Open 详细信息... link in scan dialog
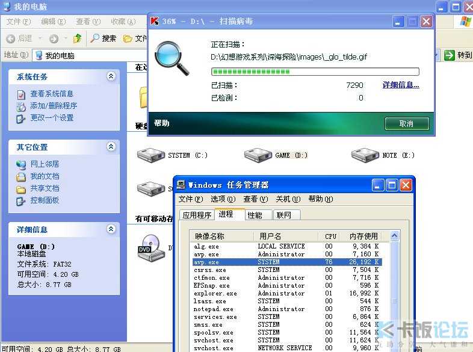473x352 pixels. tap(401, 85)
